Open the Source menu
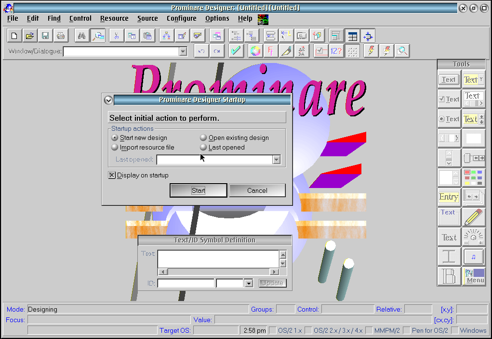 click(x=147, y=18)
